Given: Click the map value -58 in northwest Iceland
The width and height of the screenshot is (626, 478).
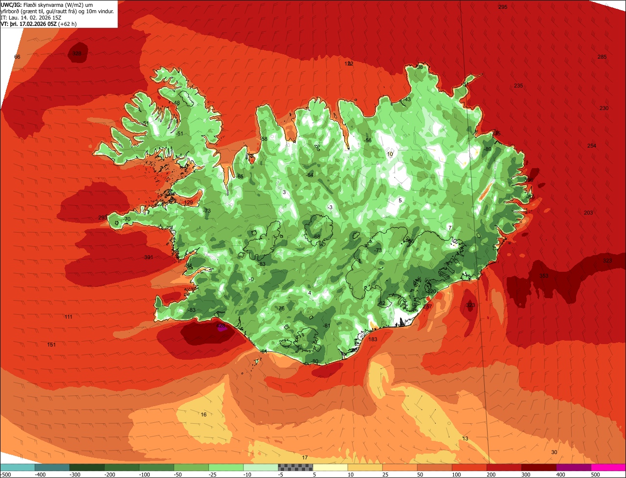Looking at the screenshot, I should (264, 139).
